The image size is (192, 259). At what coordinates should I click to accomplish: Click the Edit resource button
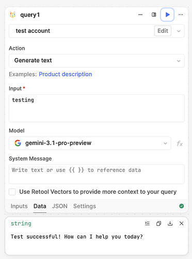163,31
